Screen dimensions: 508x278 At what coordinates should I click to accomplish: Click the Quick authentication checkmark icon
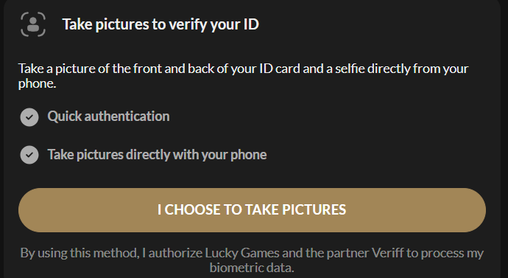(x=29, y=117)
